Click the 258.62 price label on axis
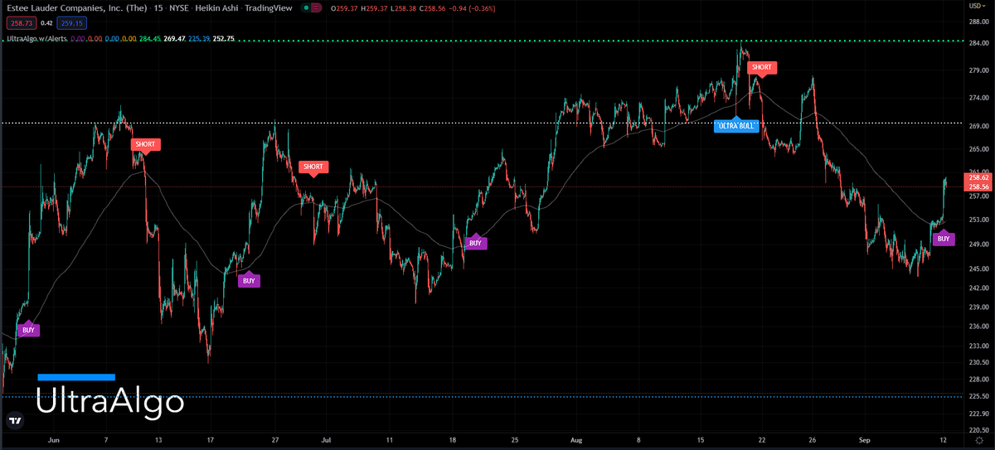Image resolution: width=995 pixels, height=450 pixels. [978, 177]
